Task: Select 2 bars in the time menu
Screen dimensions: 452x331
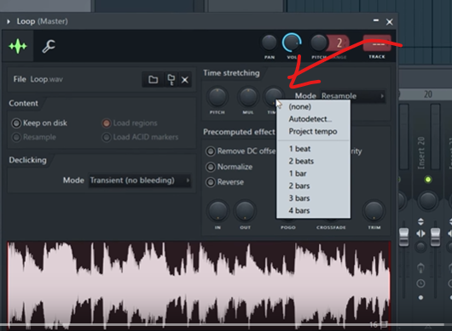Action: click(x=313, y=185)
